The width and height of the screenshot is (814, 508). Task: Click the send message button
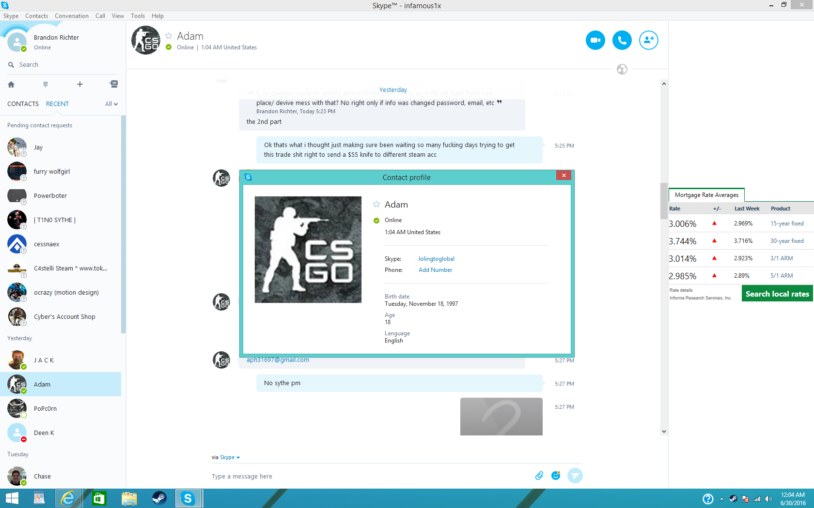(x=575, y=476)
